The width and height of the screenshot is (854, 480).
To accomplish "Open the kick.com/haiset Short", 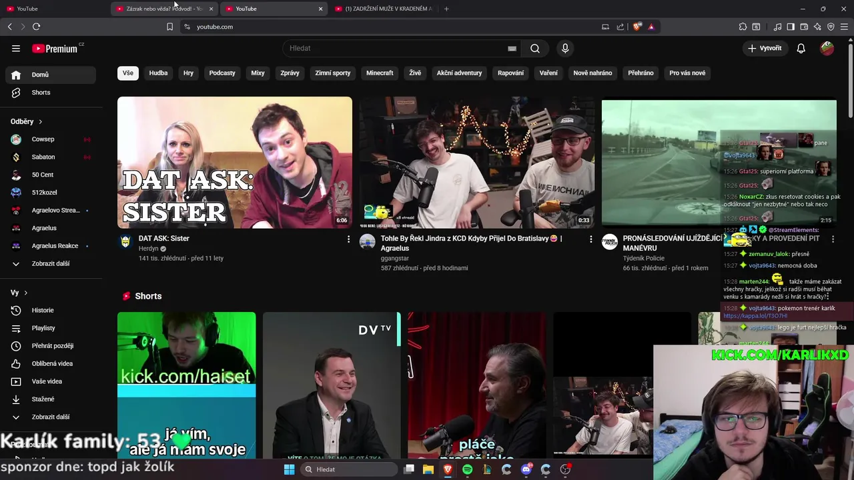I will [187, 385].
